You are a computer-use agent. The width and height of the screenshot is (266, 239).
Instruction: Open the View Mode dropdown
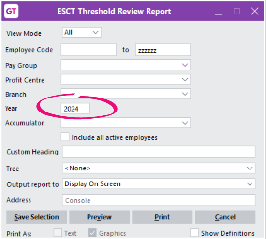tap(82, 32)
